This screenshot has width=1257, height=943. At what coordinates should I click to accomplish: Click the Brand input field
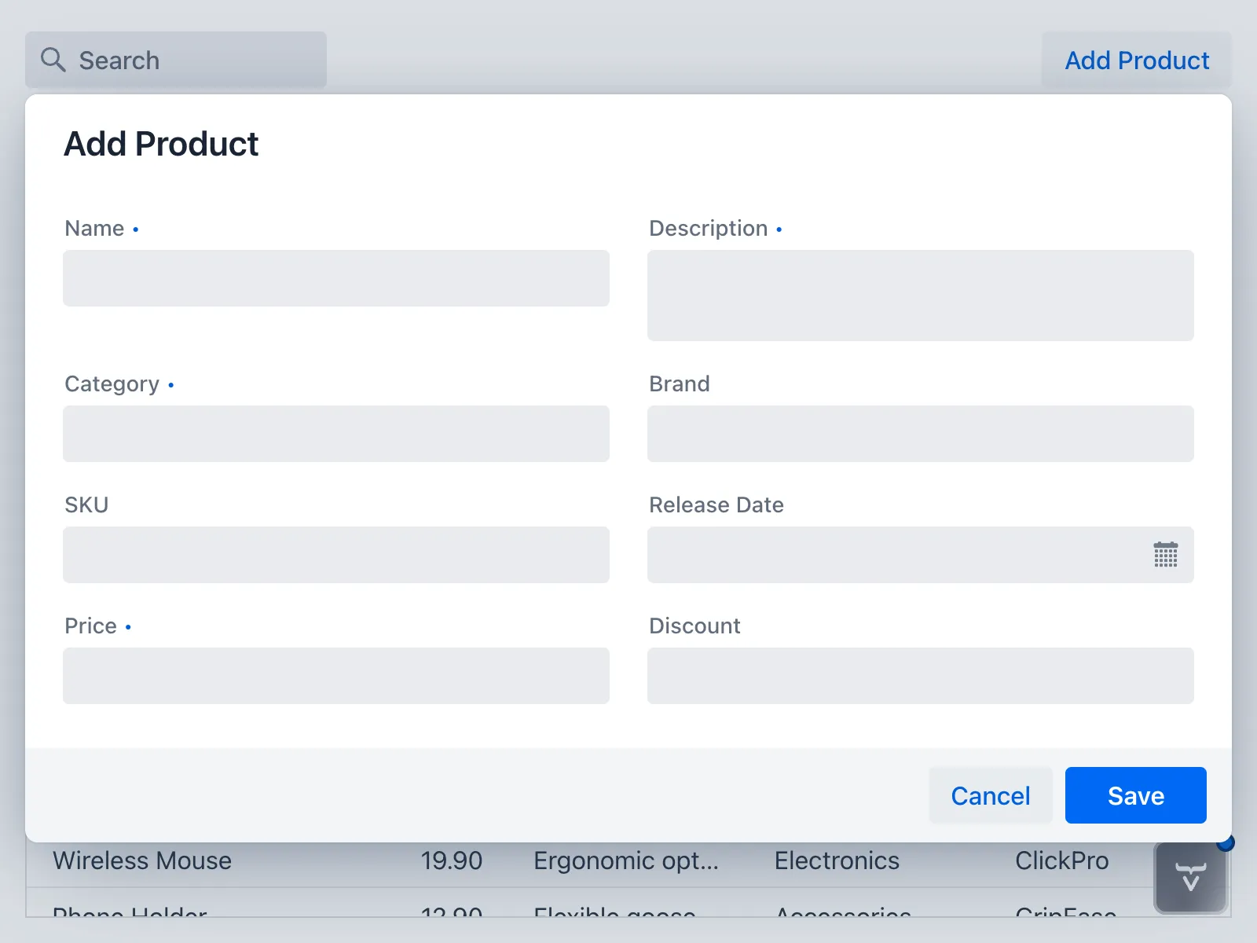click(921, 434)
